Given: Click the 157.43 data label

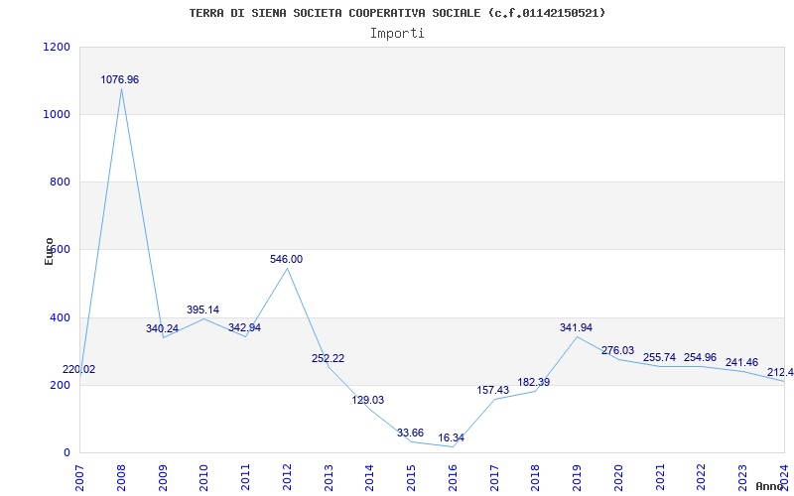Looking at the screenshot, I should click(x=492, y=390).
